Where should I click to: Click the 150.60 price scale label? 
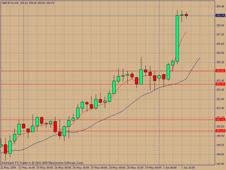point(220,127)
